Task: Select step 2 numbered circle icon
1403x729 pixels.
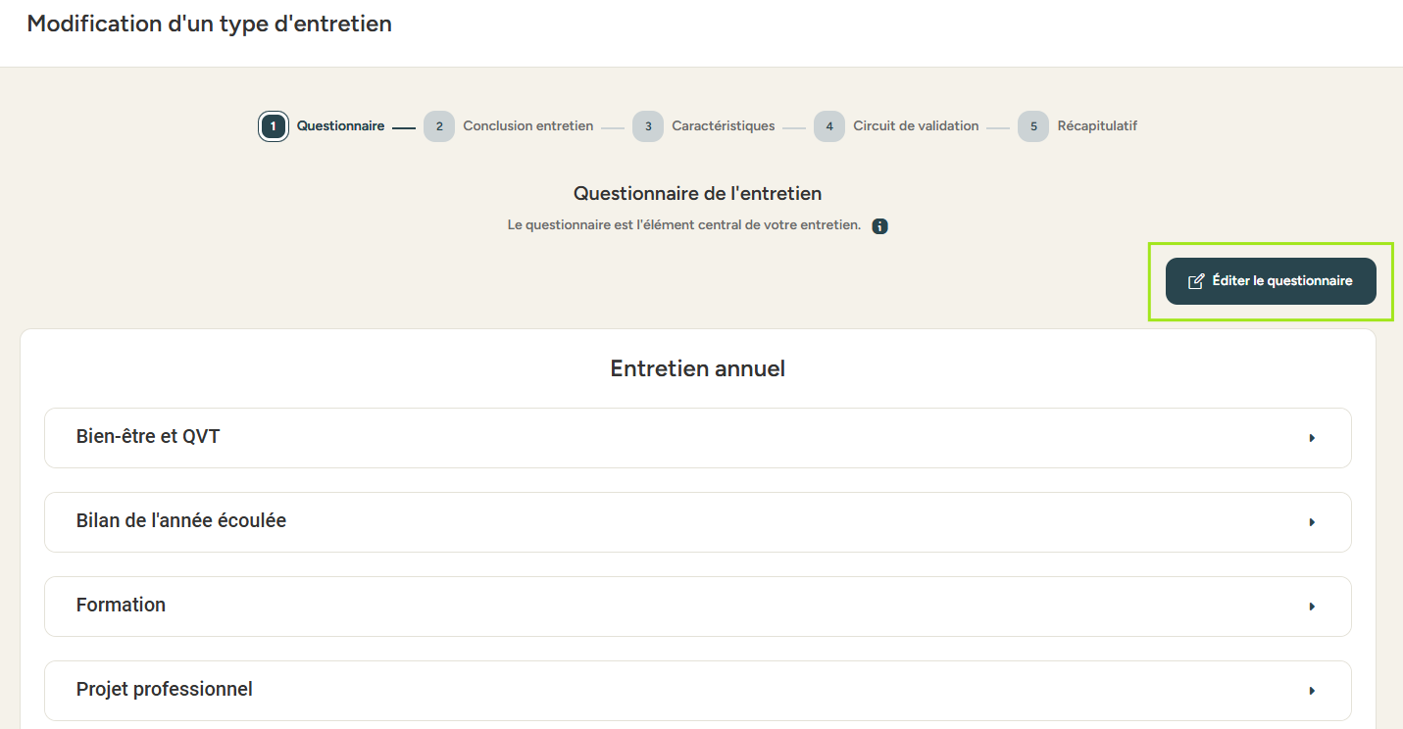Action: 439,126
